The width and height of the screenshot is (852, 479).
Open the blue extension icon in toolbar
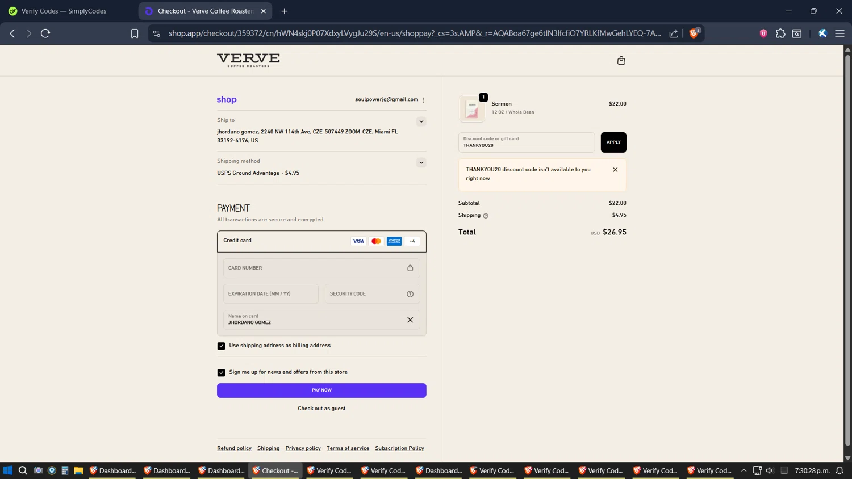click(822, 33)
